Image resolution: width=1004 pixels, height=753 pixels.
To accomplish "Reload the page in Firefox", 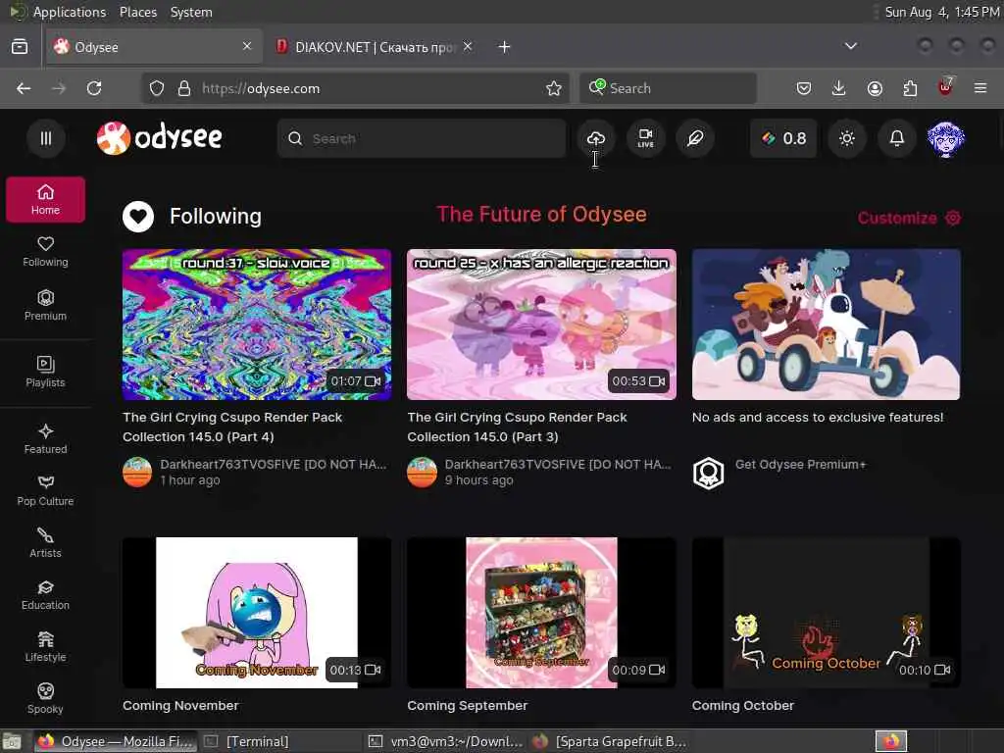I will [x=94, y=88].
